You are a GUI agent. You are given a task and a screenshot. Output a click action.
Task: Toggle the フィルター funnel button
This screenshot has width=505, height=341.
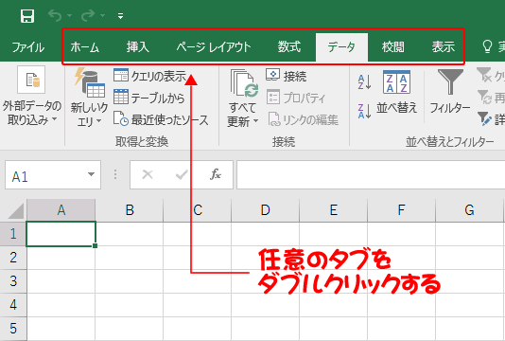pos(450,92)
